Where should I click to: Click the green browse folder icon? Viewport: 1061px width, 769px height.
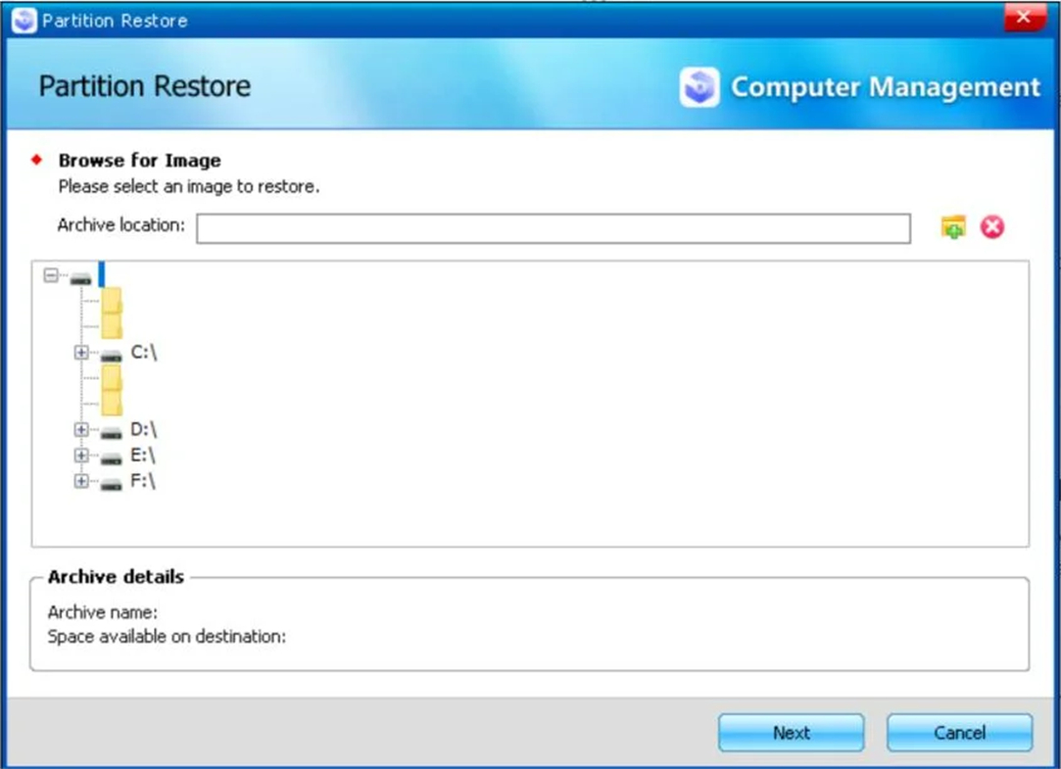[x=952, y=227]
